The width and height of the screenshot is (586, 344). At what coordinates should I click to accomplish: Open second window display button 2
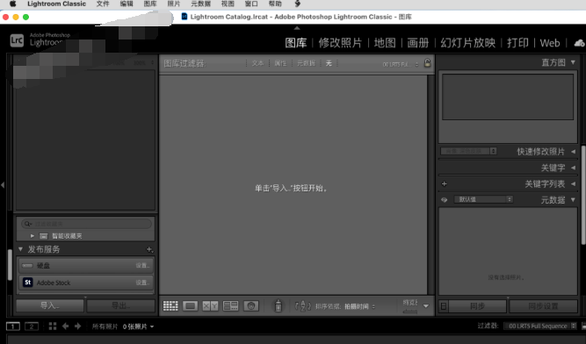tap(32, 326)
